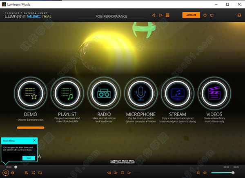
Task: Open the scene grid selector icon
Action: (167, 15)
